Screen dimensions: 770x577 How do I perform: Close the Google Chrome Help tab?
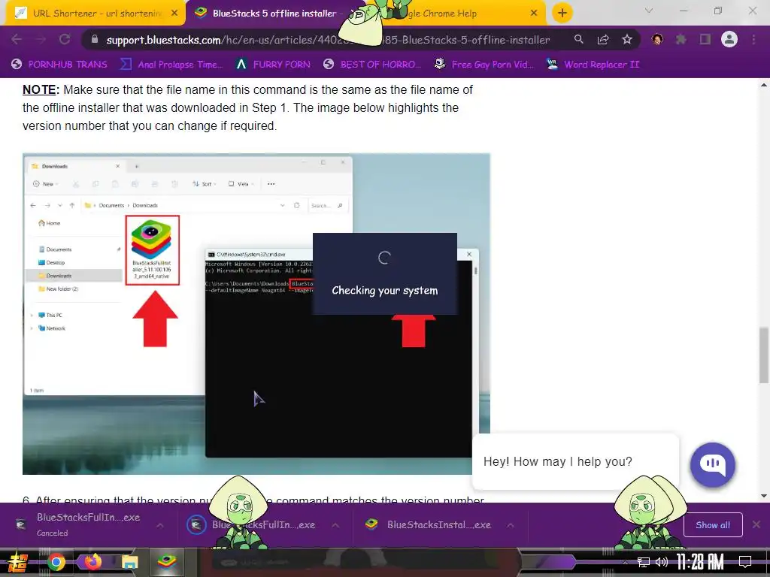(x=534, y=14)
